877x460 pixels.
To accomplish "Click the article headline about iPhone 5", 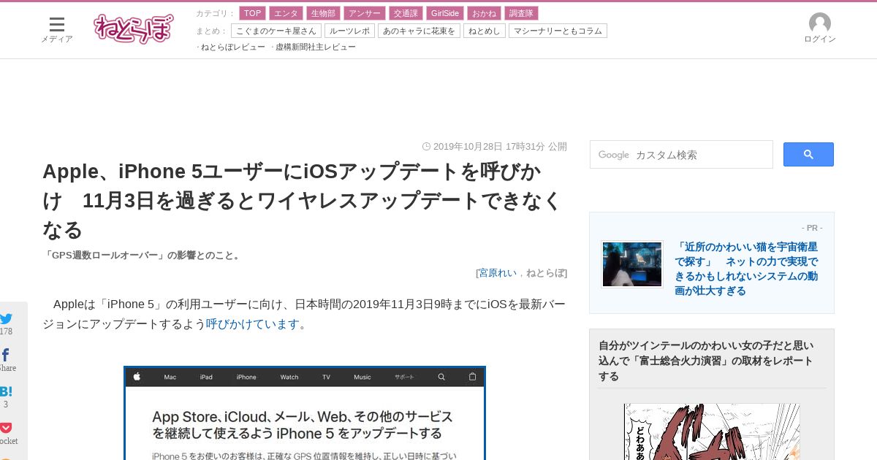I will (303, 200).
